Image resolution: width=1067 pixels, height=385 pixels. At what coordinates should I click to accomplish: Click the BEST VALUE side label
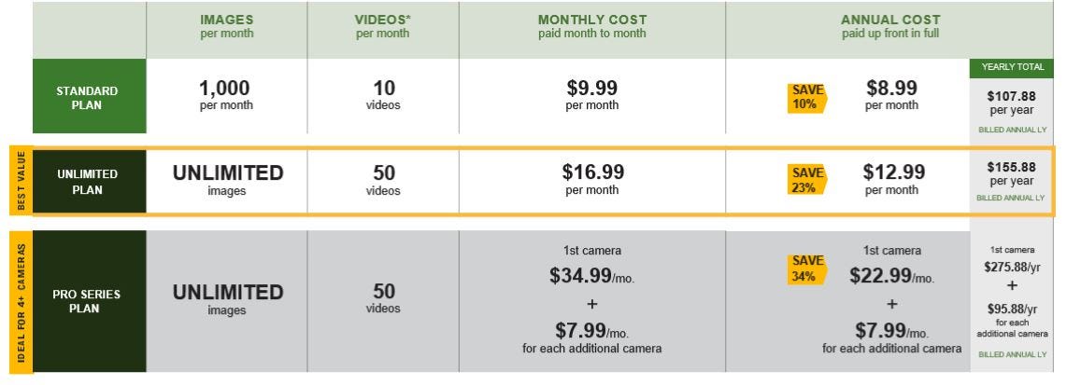click(21, 182)
